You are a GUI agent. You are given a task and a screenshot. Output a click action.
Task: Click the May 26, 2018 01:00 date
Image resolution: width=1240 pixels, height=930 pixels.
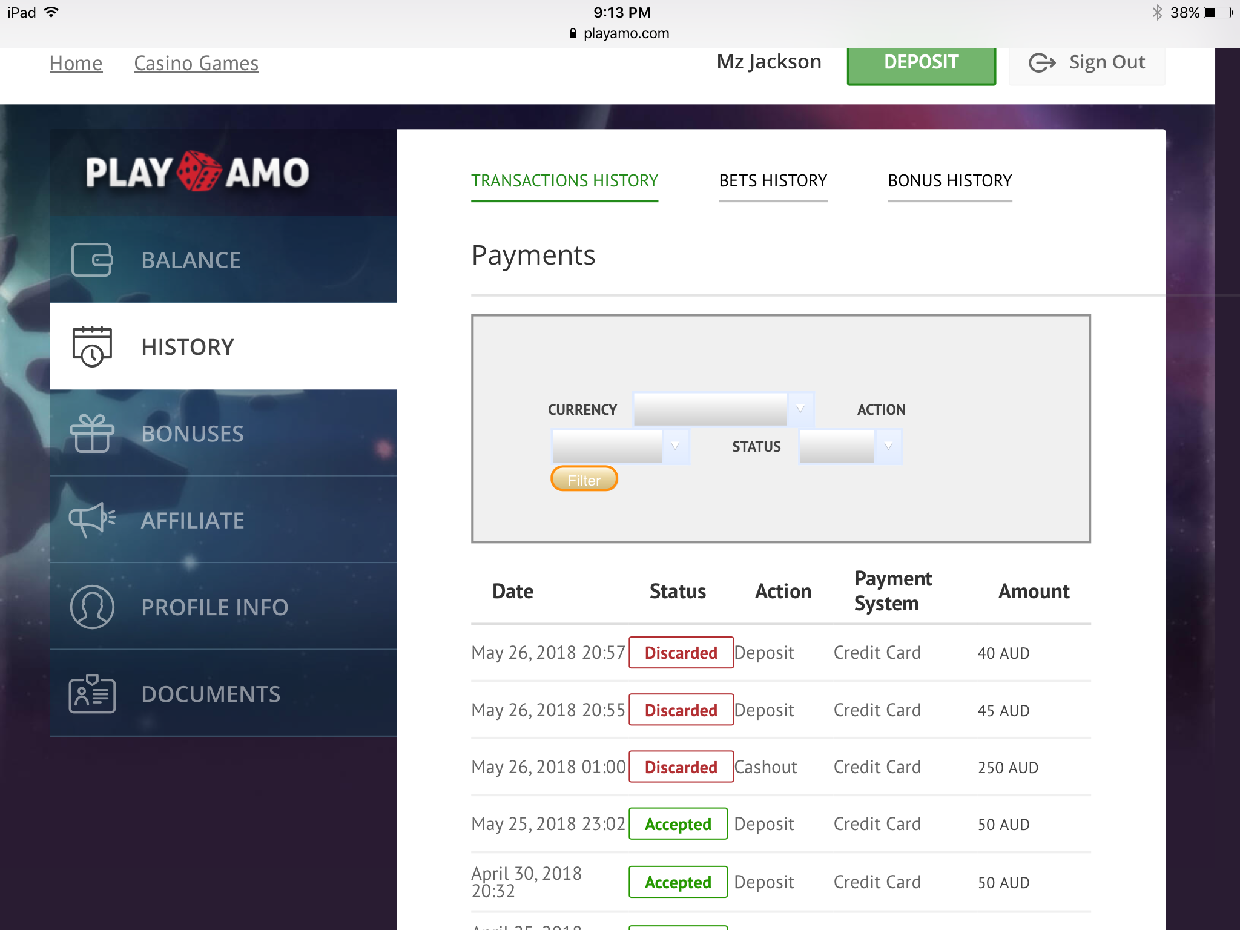click(548, 767)
